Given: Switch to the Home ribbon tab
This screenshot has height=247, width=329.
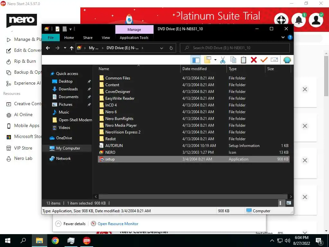Looking at the screenshot, I should tap(69, 38).
